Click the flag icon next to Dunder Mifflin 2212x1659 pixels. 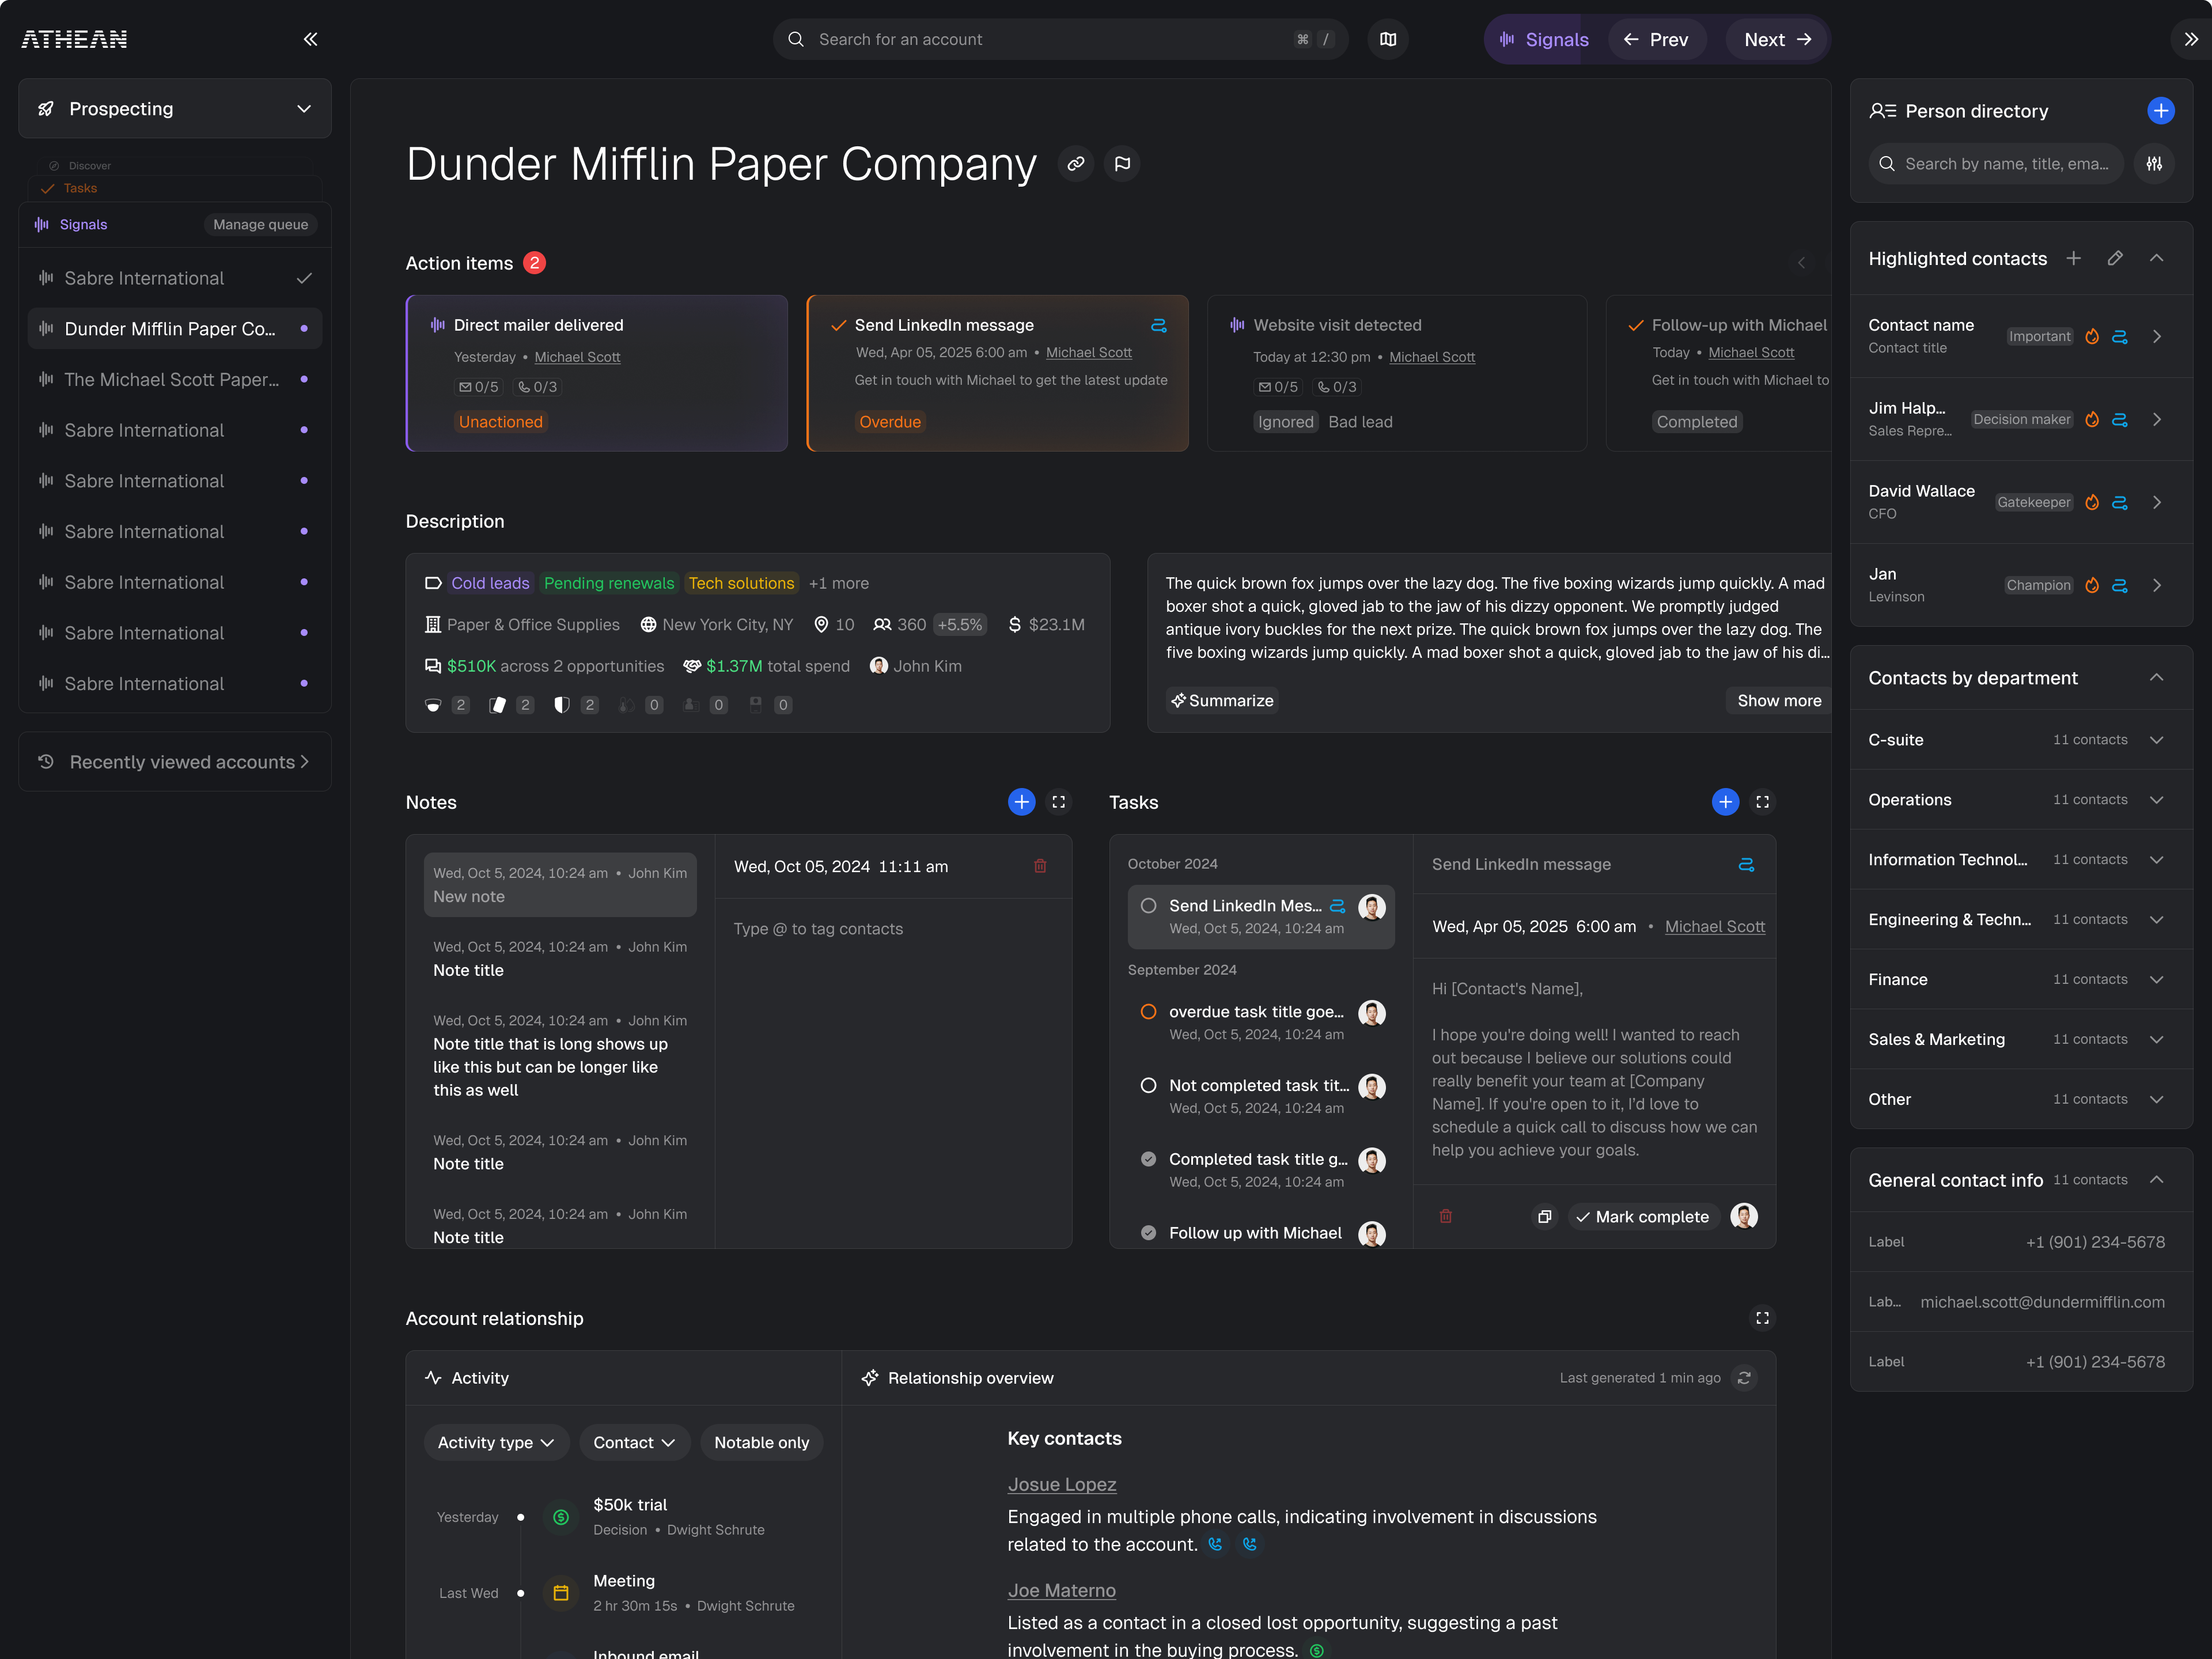pyautogui.click(x=1122, y=164)
